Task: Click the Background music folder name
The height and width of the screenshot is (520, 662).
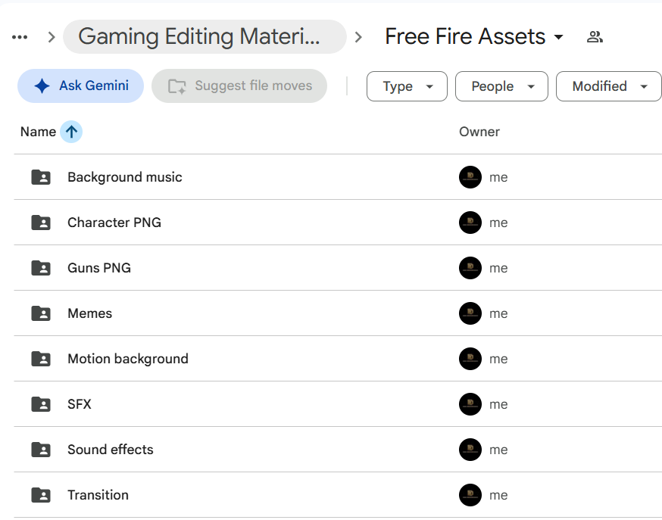Action: tap(125, 177)
